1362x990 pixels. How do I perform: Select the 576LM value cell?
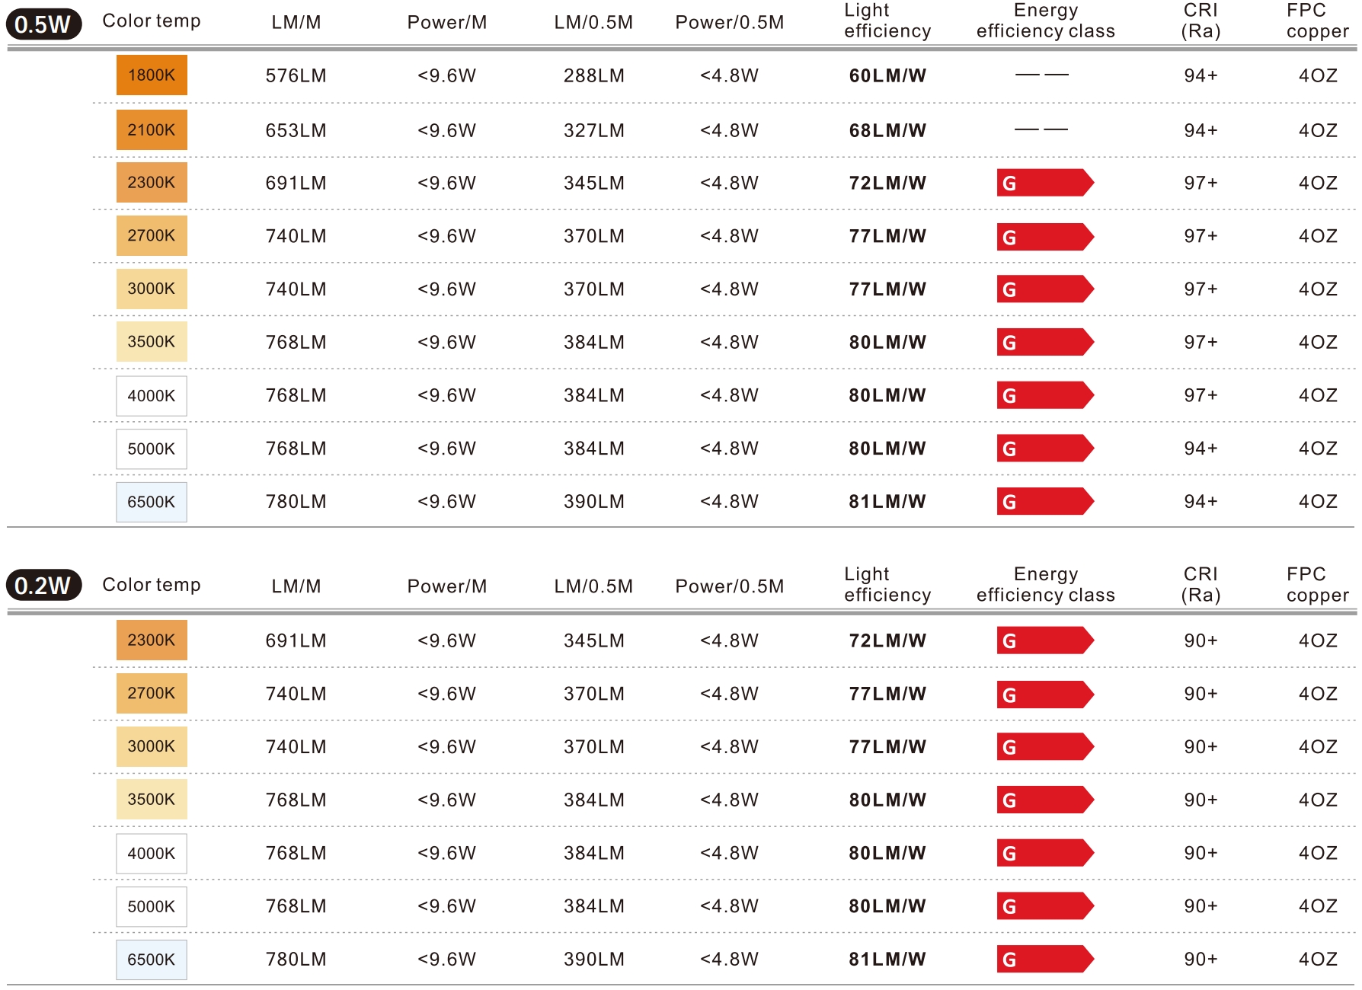tap(296, 75)
